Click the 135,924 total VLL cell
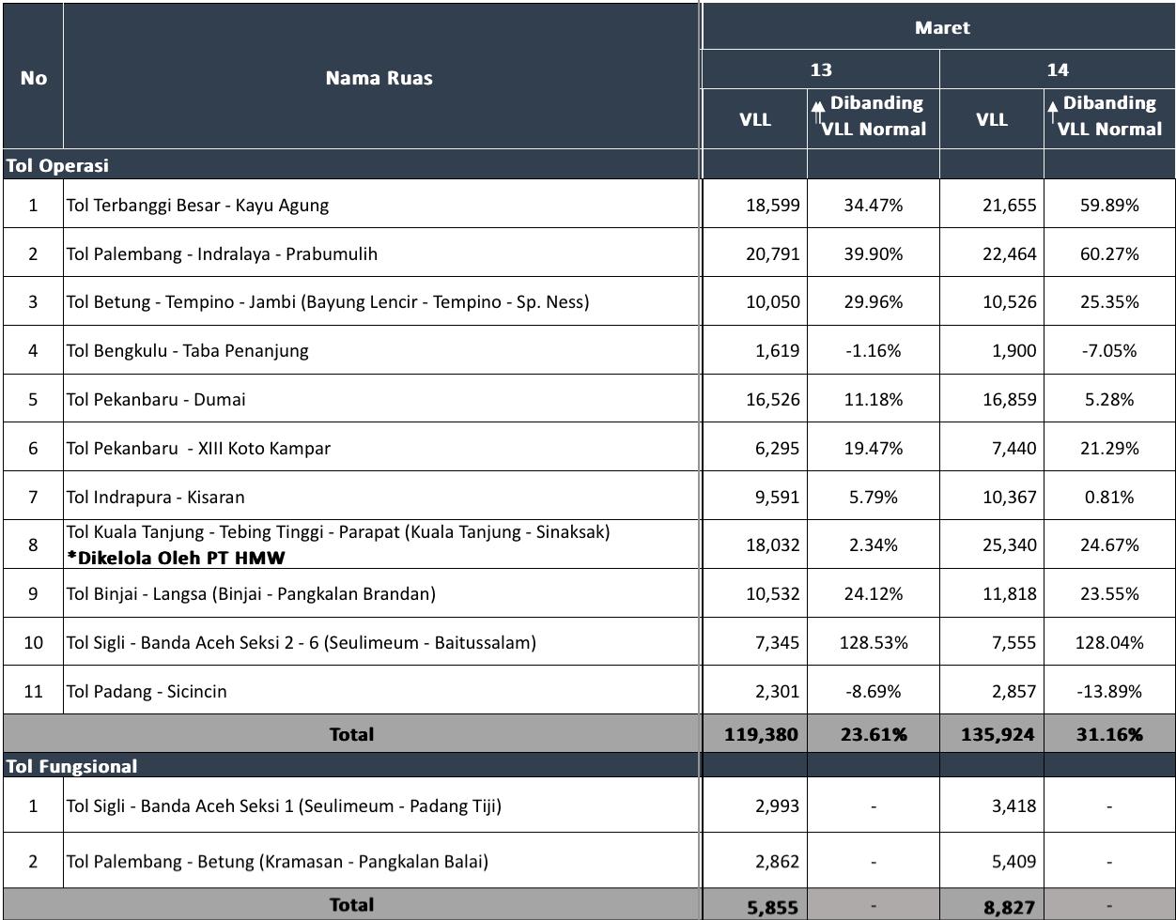 click(x=998, y=734)
